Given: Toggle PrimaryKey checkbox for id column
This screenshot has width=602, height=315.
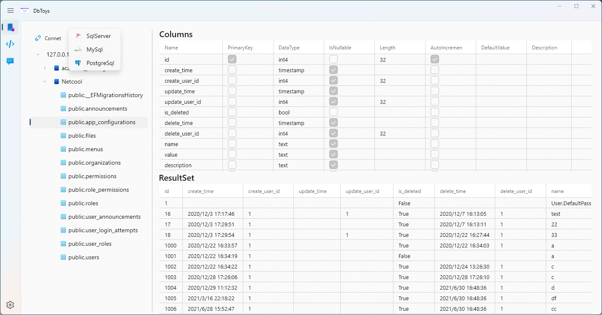Looking at the screenshot, I should pos(232,59).
